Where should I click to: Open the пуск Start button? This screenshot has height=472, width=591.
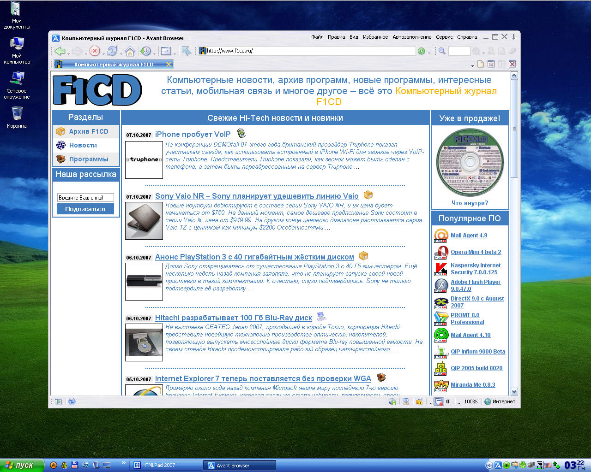pyautogui.click(x=22, y=466)
